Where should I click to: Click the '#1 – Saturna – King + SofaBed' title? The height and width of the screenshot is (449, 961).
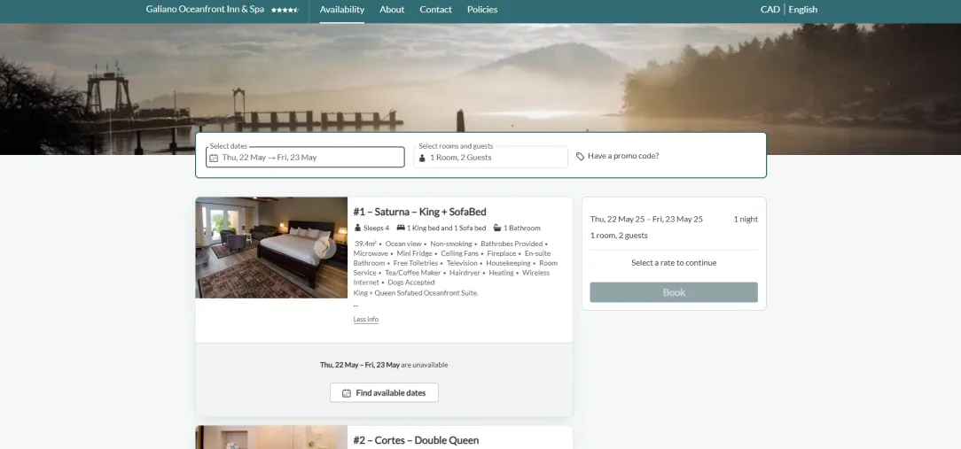click(420, 212)
